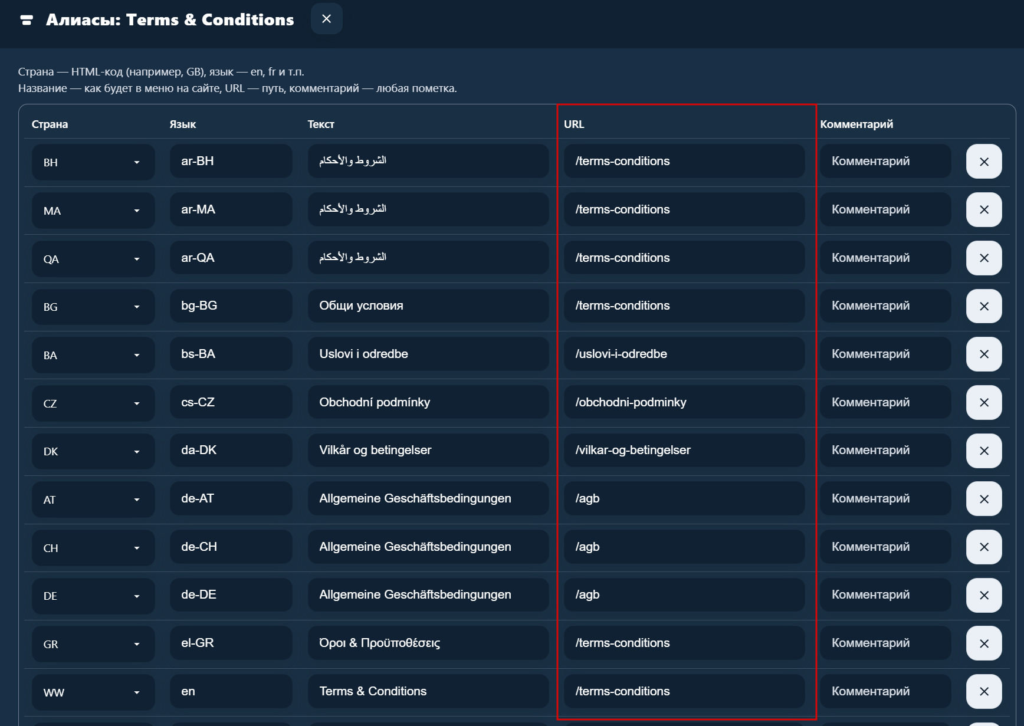Focus the Terms & Conditions text field
Screen dimensions: 1024x726
point(428,691)
